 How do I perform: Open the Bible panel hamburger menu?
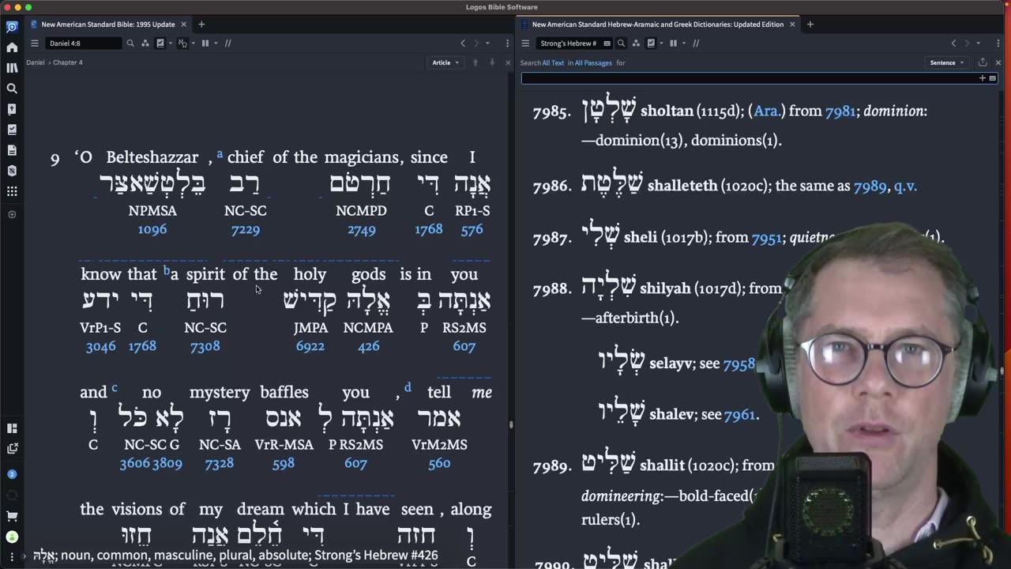[35, 43]
